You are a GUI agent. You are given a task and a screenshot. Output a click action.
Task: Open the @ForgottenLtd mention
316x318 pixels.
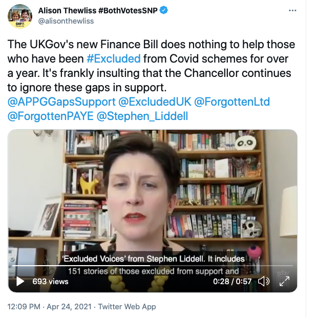click(232, 102)
